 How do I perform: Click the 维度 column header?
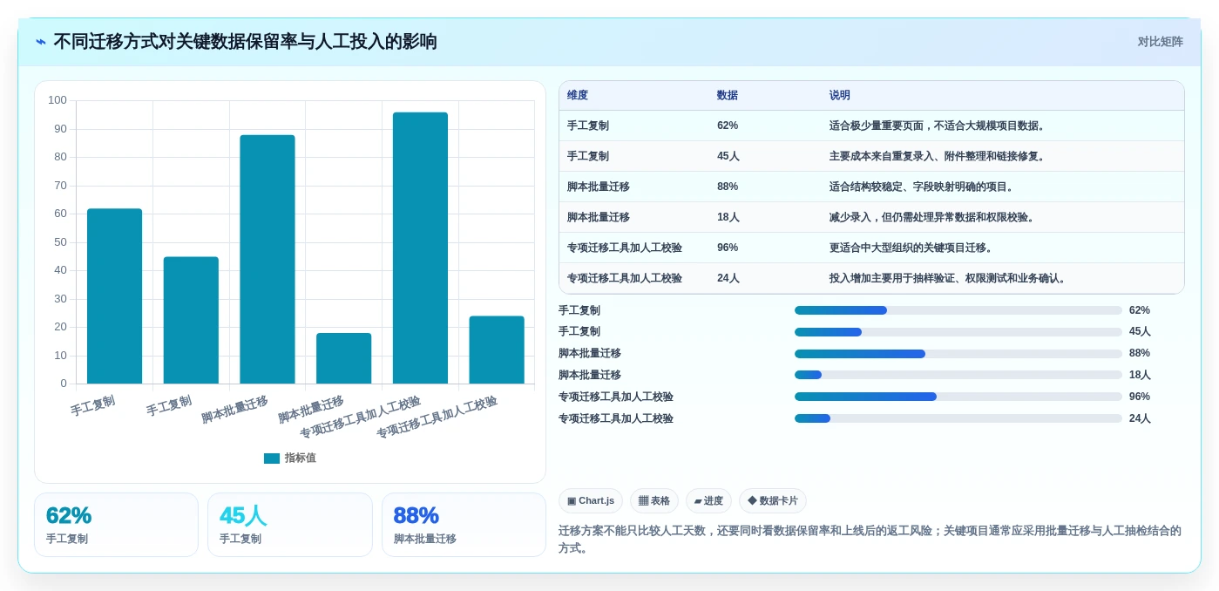(x=578, y=96)
